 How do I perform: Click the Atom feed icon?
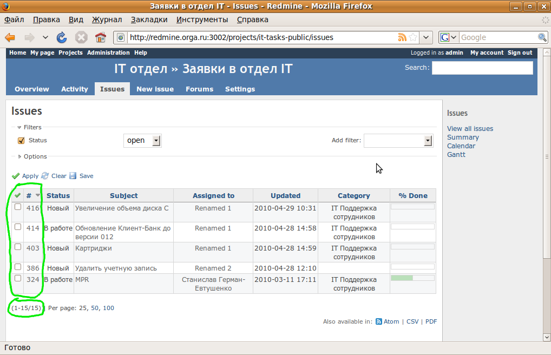click(379, 321)
